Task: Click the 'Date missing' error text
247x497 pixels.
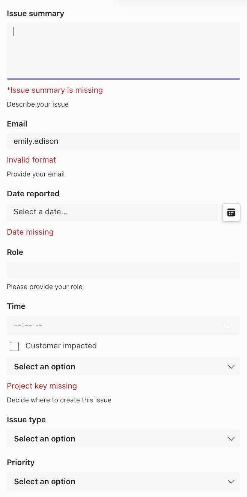Action: (30, 232)
